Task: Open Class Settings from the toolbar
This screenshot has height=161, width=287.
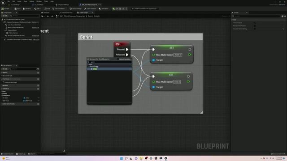Action: tap(76, 8)
